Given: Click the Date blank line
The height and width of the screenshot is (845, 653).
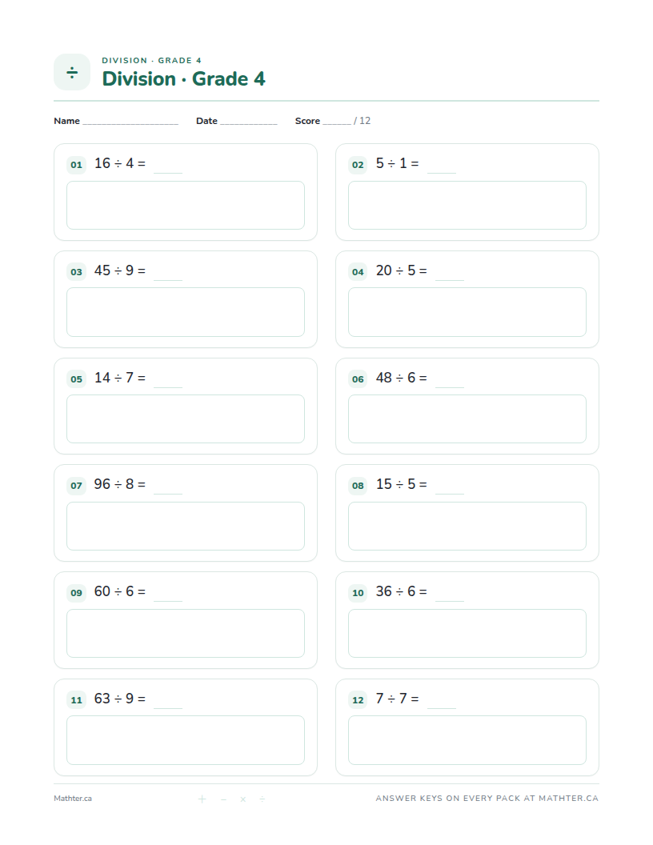Looking at the screenshot, I should click(x=248, y=124).
